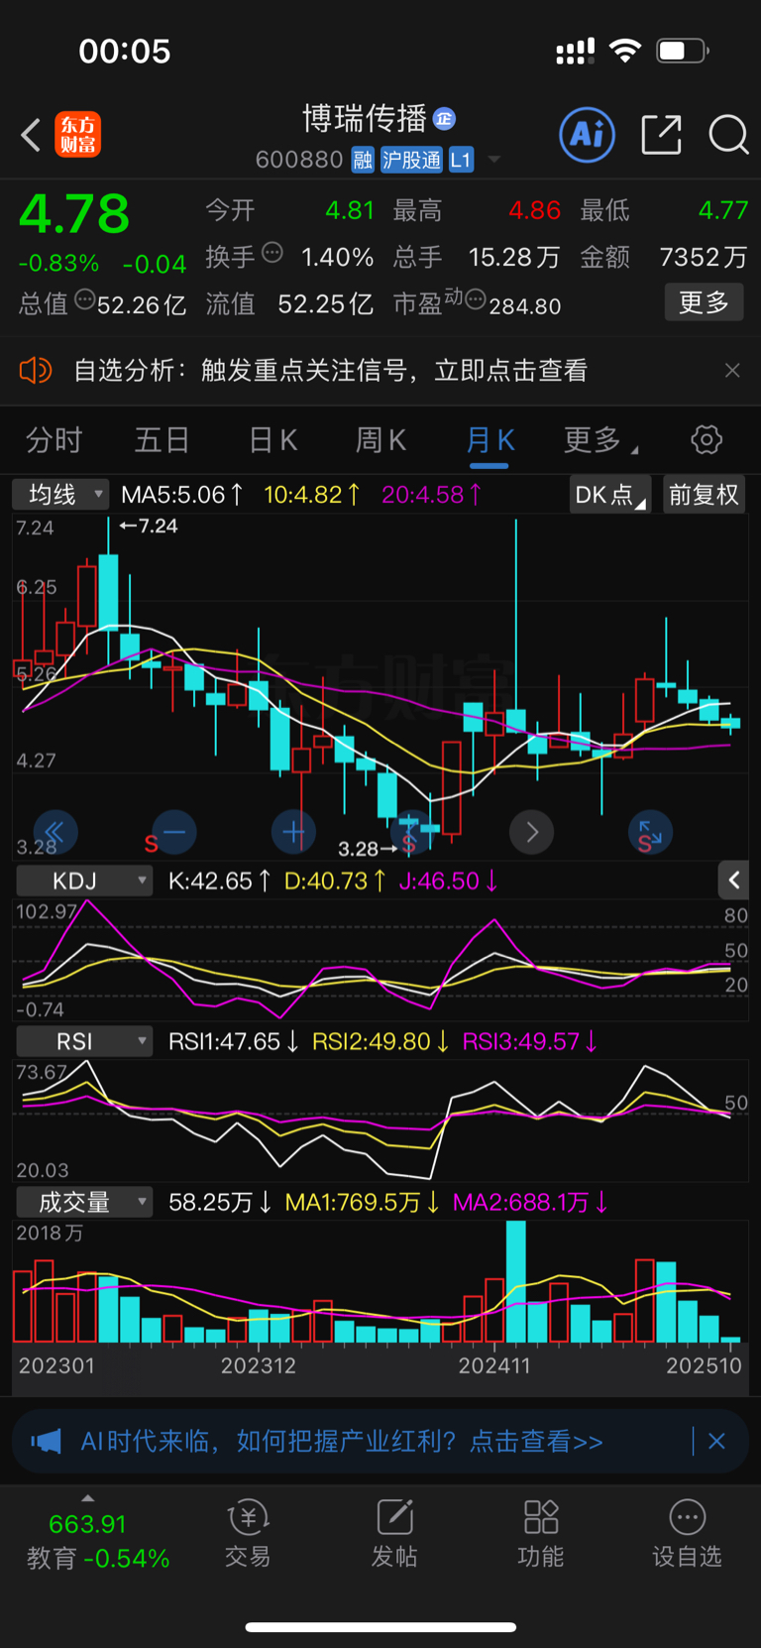
Task: Switch to the 分时 chart tab
Action: click(54, 439)
